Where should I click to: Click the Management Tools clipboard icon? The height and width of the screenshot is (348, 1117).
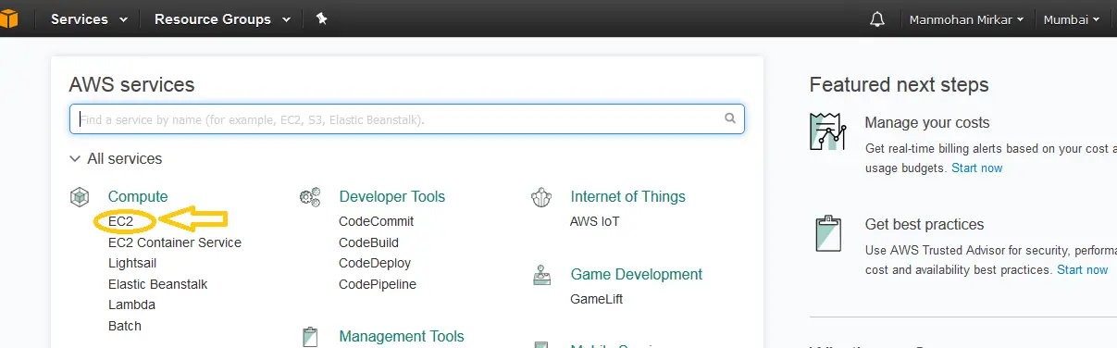click(311, 337)
